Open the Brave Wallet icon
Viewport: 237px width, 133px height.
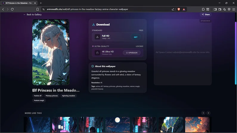tap(220, 9)
